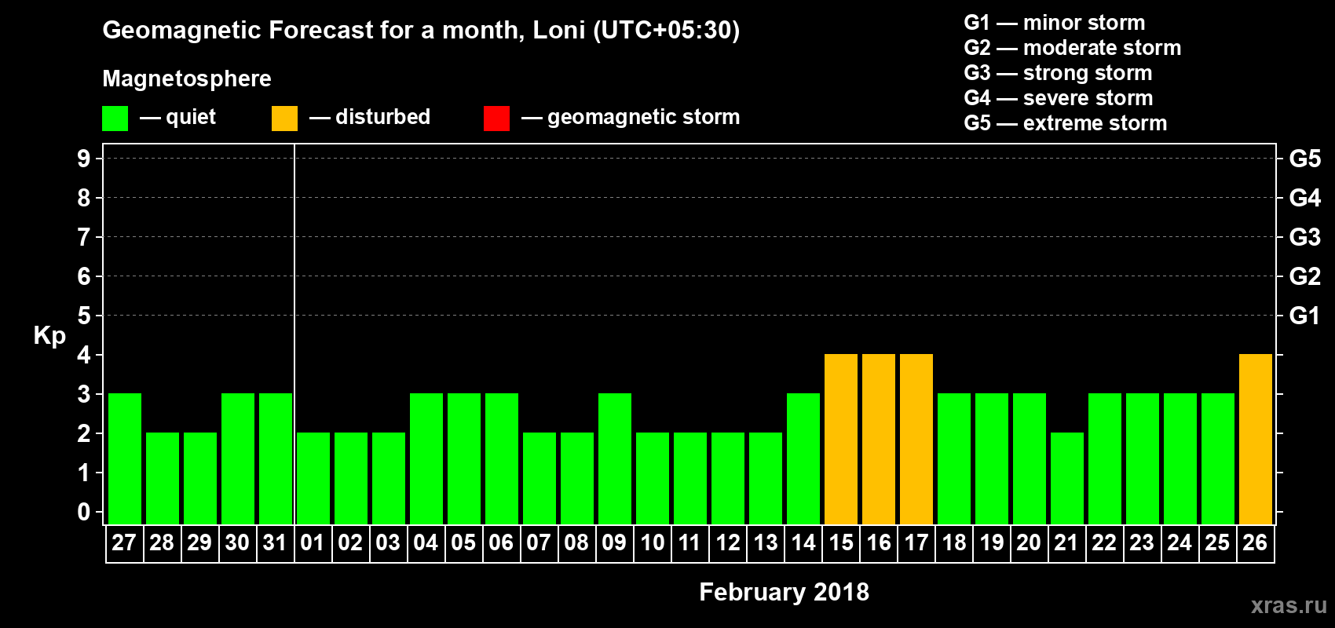Screen dimensions: 1335x628
Task: Click the '— disturbed' legend label
Action: tap(370, 118)
